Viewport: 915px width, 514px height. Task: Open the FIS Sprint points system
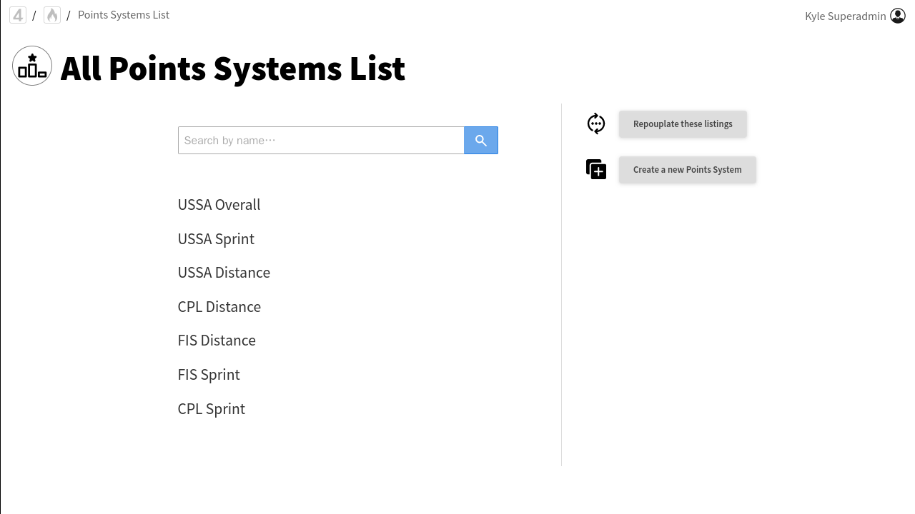pos(209,375)
